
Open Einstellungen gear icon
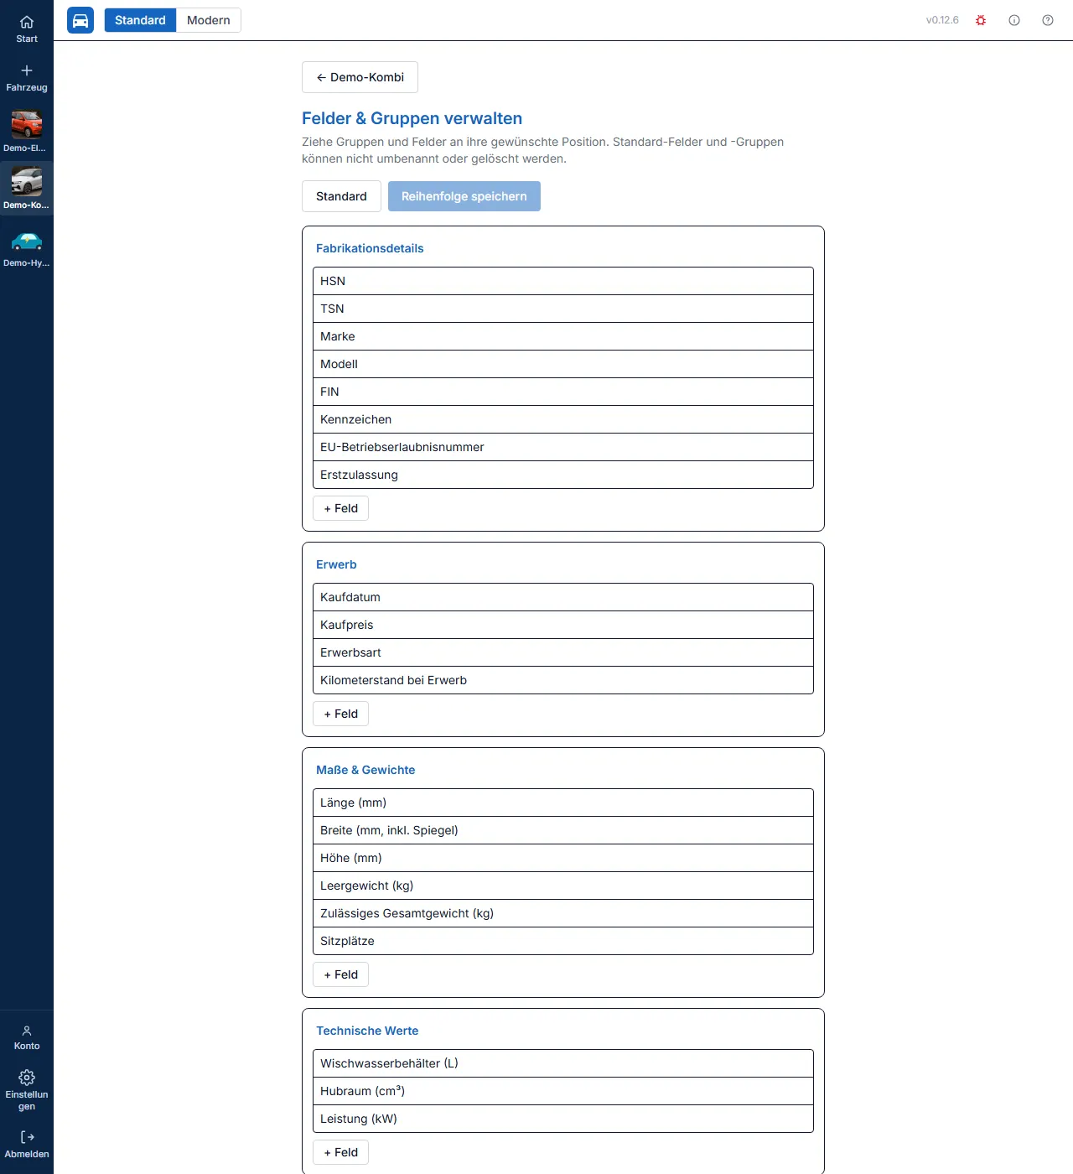27,1078
